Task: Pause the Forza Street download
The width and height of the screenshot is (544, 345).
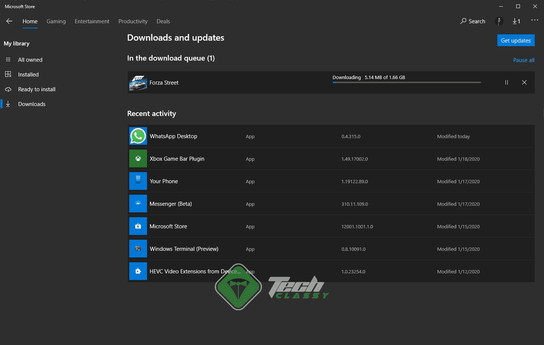Action: pos(507,82)
